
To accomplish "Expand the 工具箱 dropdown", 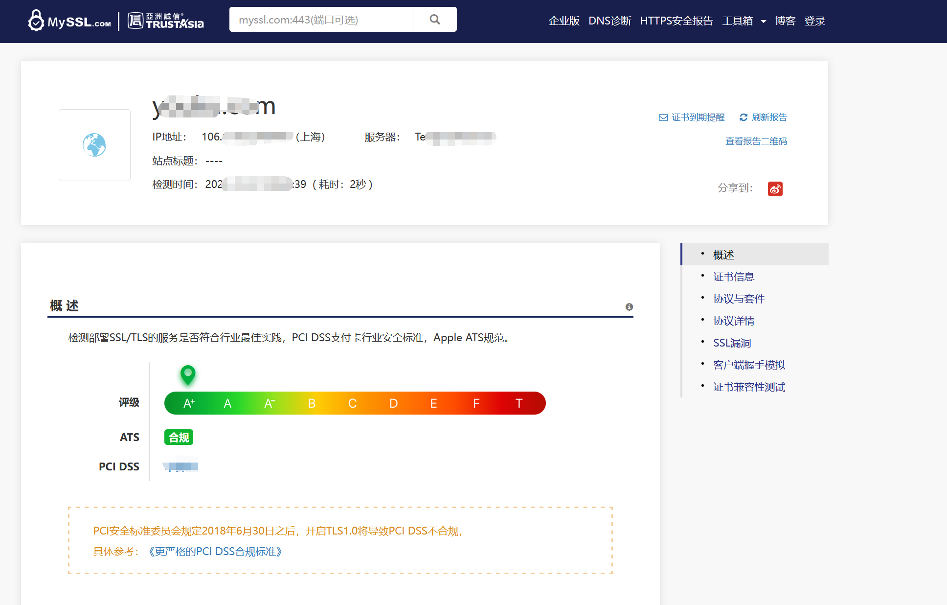I will (x=744, y=21).
